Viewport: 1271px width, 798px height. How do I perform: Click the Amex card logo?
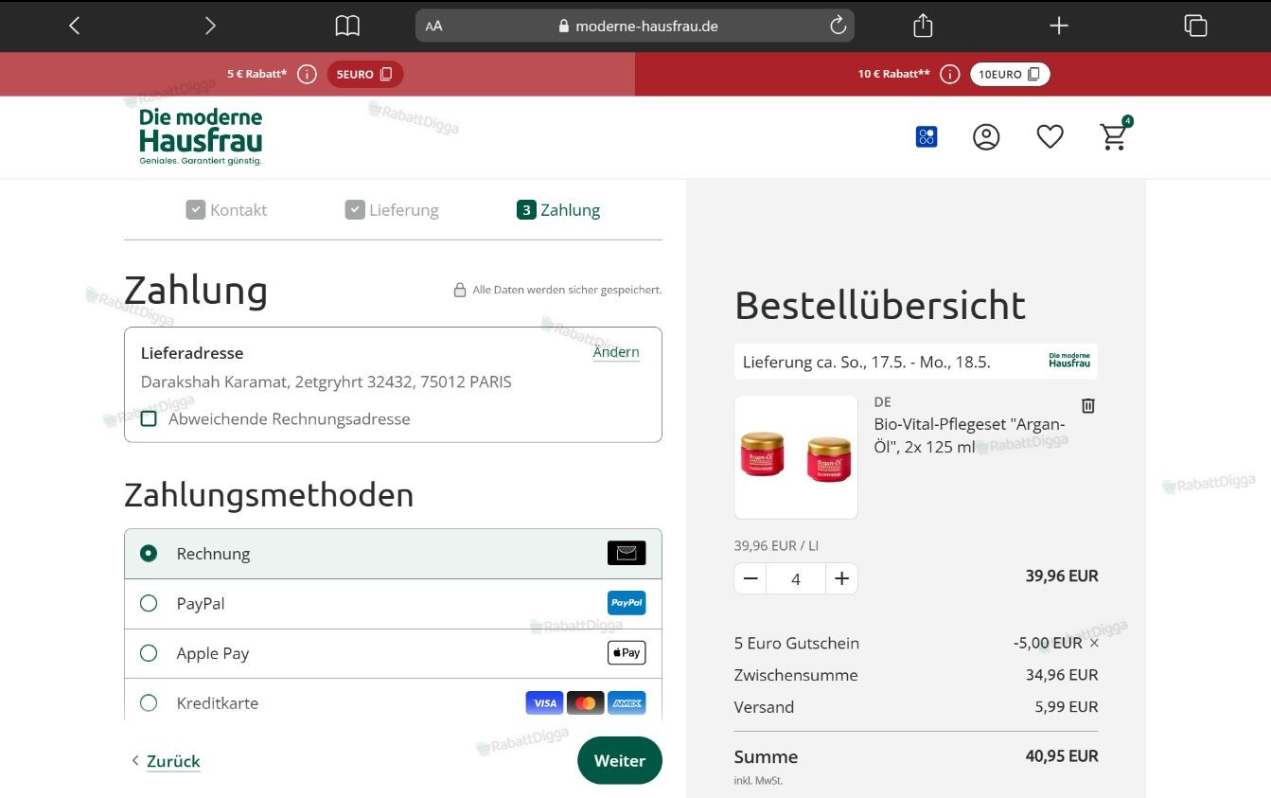(x=627, y=702)
